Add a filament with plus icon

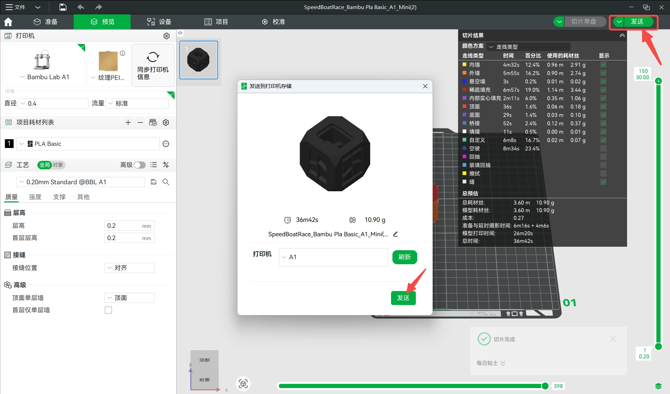(x=128, y=122)
